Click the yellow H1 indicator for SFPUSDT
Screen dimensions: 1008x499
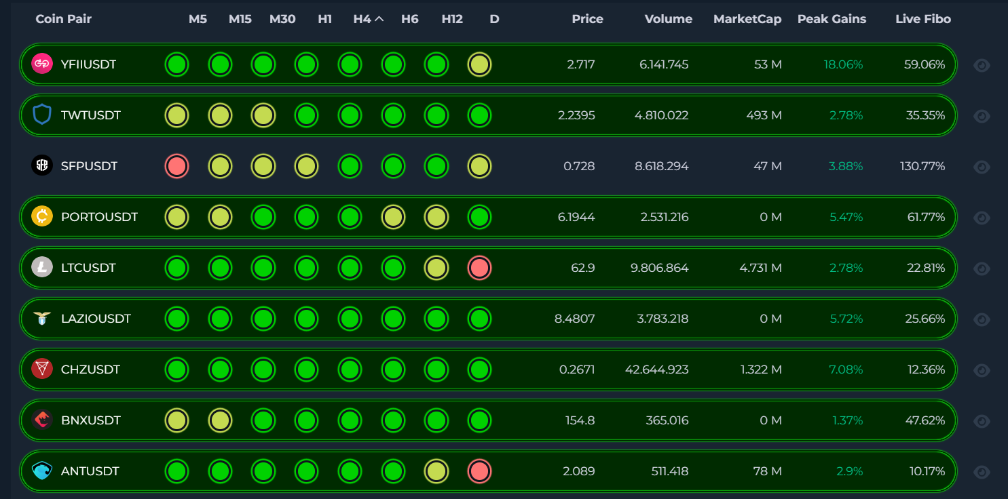(306, 166)
